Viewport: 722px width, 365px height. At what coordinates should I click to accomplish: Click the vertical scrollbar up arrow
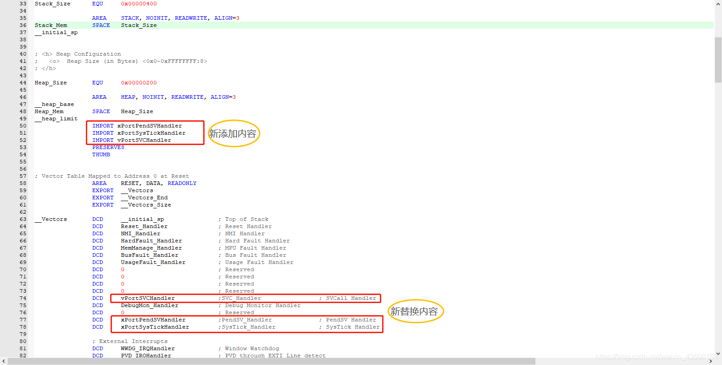[718, 4]
